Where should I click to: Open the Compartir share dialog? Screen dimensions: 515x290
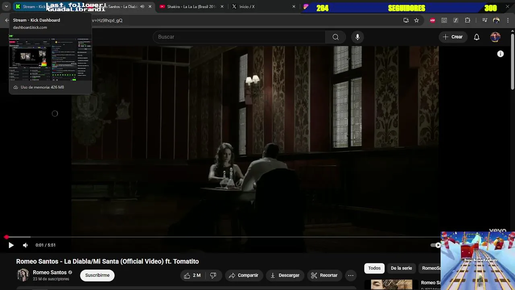(x=243, y=275)
